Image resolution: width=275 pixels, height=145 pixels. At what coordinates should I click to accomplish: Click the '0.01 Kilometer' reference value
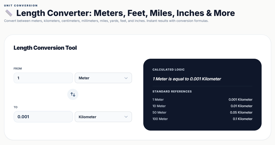pyautogui.click(x=241, y=106)
